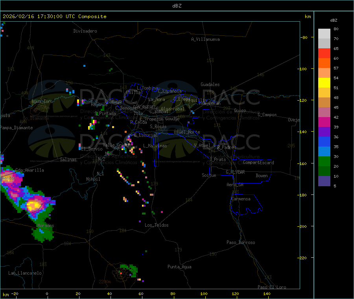Click the 'A_Villanueva' location label
Viewport: 354px width, 299px height.
205,39
